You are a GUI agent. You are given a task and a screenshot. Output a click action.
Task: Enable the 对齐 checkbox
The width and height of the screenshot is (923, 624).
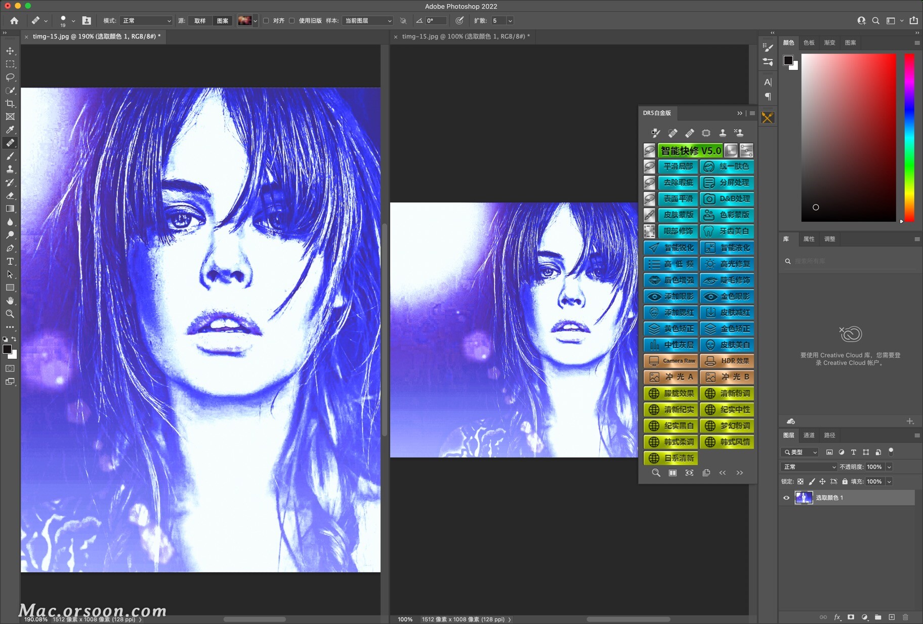tap(266, 21)
